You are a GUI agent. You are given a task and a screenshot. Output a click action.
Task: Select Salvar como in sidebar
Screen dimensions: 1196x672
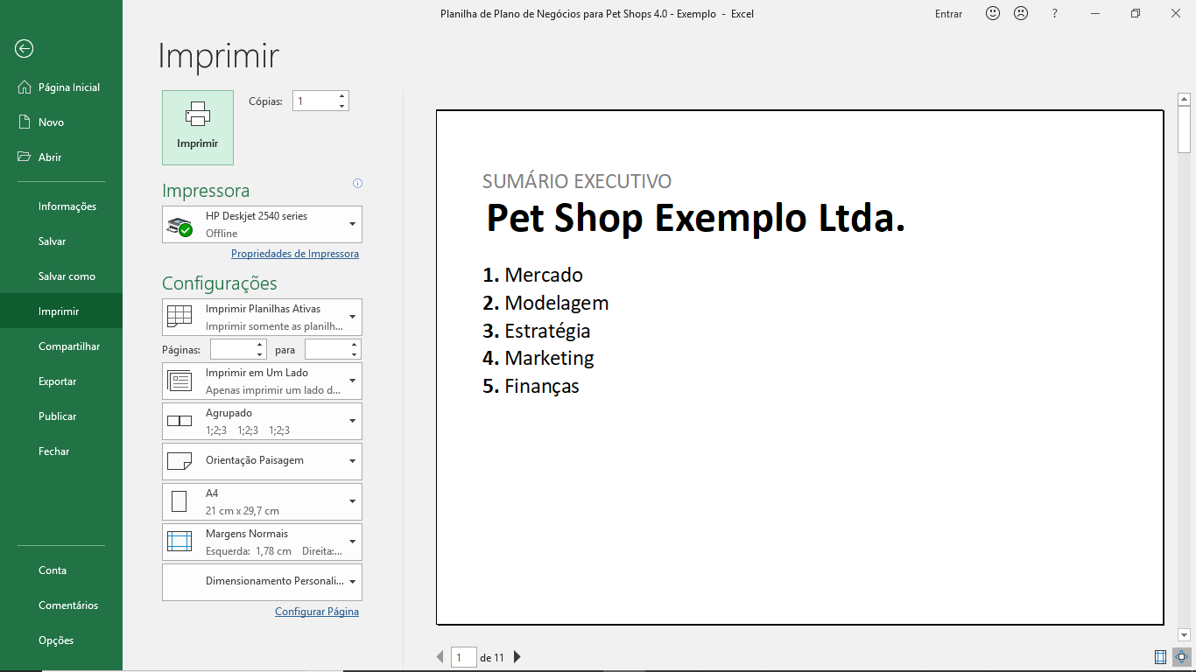pos(67,276)
